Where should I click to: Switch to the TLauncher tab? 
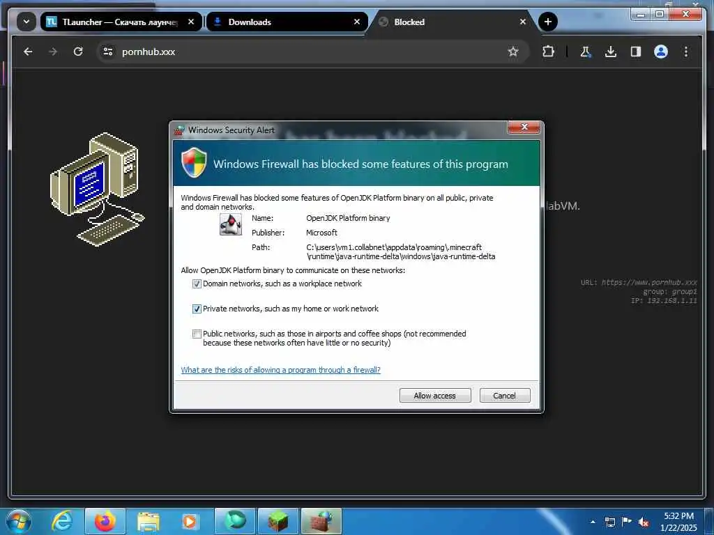pyautogui.click(x=121, y=22)
